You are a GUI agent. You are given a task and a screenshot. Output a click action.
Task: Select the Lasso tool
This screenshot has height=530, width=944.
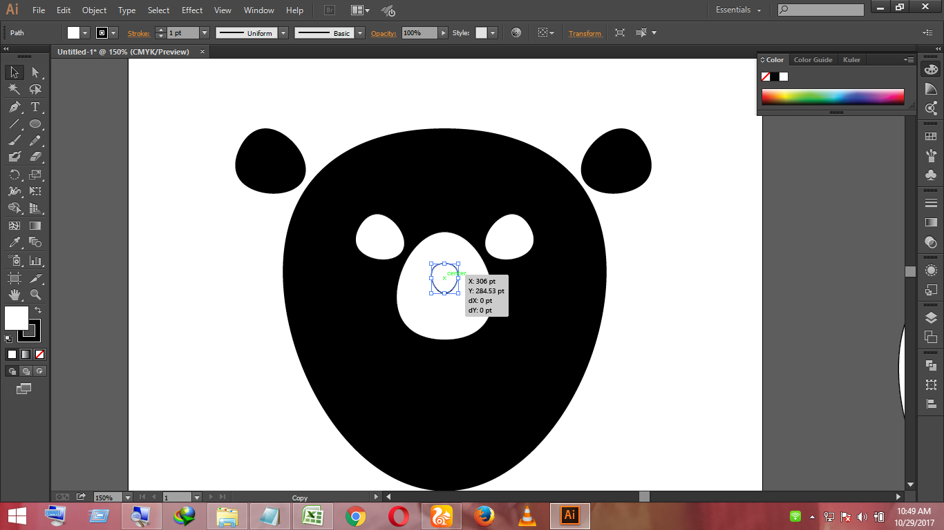[x=35, y=90]
